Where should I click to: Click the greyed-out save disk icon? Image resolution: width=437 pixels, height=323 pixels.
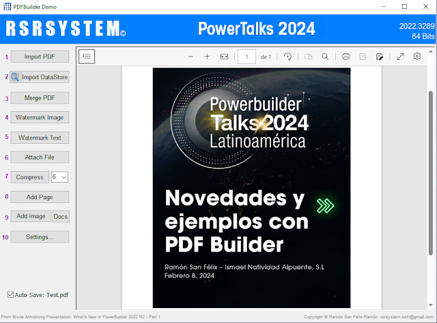click(363, 57)
